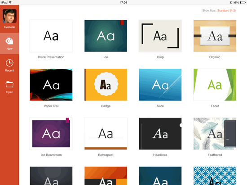
Task: Click the Feathered theme label
Action: click(215, 155)
